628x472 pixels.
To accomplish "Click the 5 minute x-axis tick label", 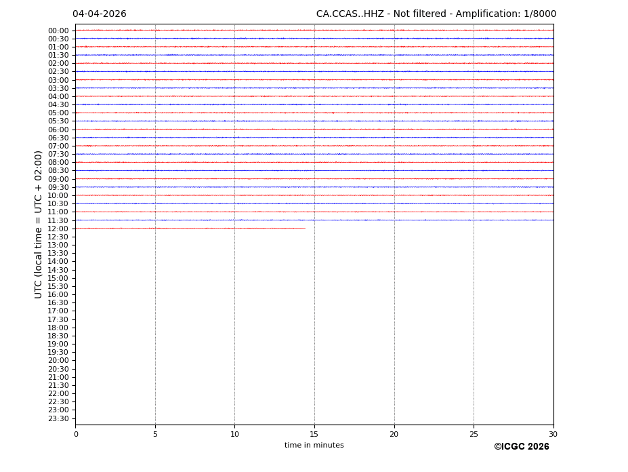I will 155,435.
